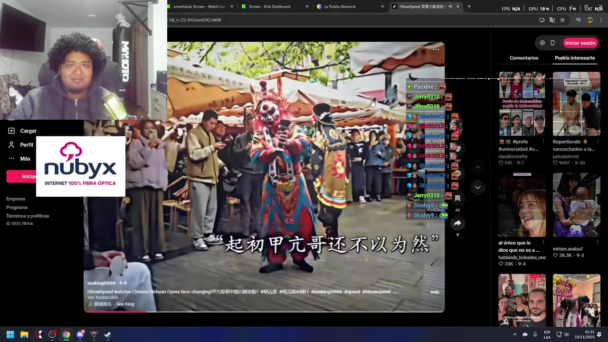Mute the iShowSpeed tab via its speaker icon
The height and width of the screenshot is (342, 608).
450,7
